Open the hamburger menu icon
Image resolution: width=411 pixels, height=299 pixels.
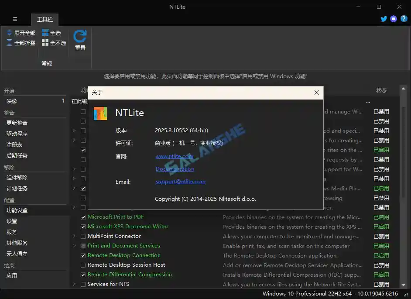pyautogui.click(x=15, y=19)
